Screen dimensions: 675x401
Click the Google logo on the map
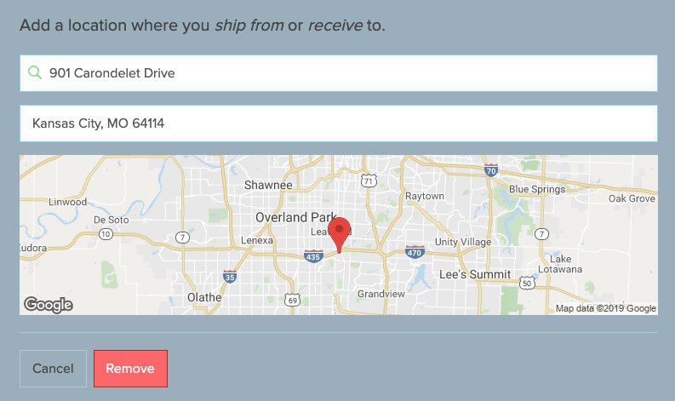(49, 305)
